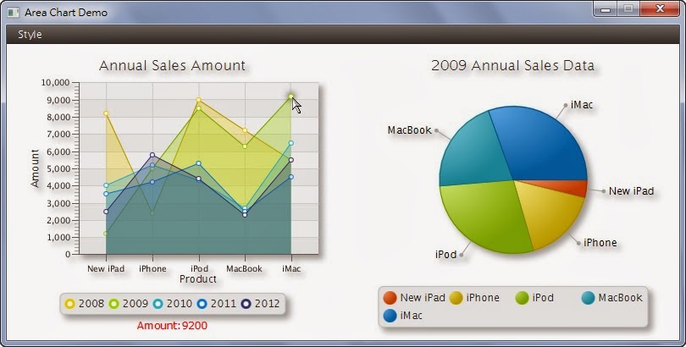Image resolution: width=686 pixels, height=347 pixels.
Task: Click the blue iMac pie legend dot
Action: coord(390,316)
